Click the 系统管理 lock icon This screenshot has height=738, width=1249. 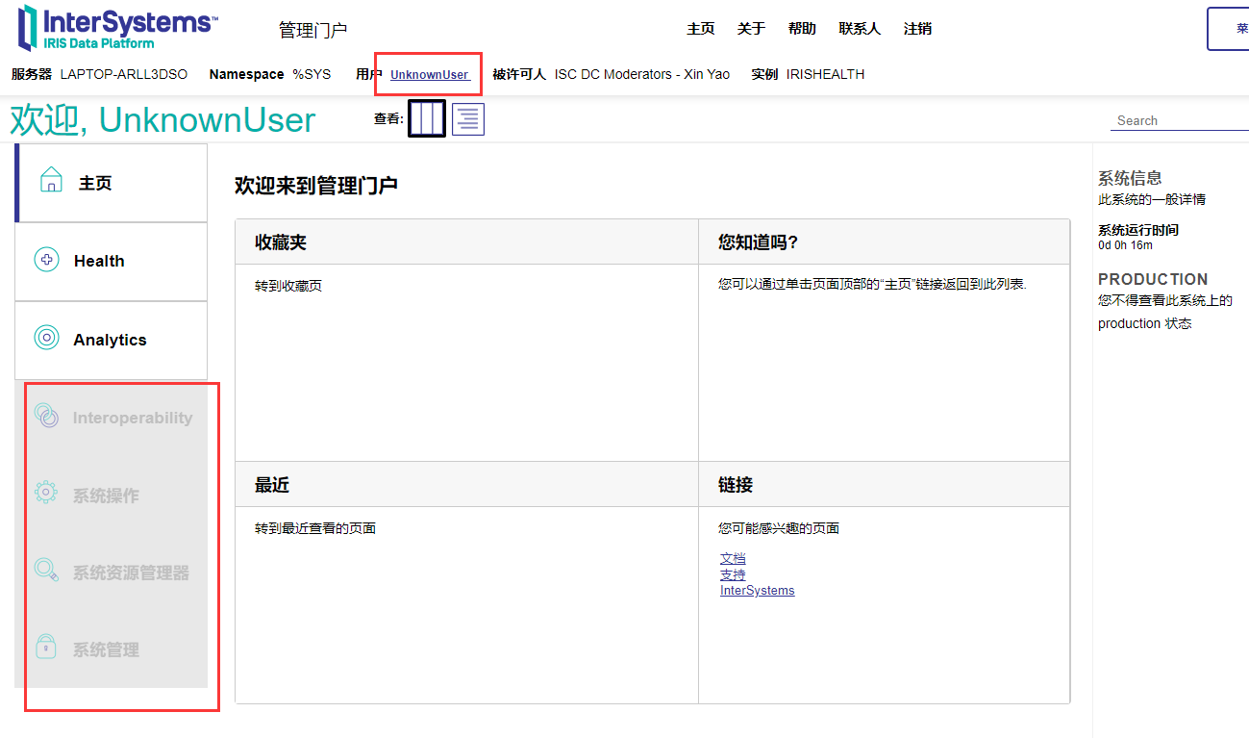tap(45, 646)
